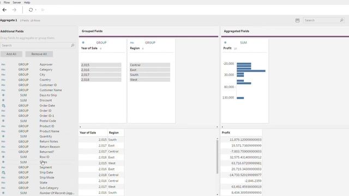Click the scroll up arrow of data grid
349x196 pixels.
tap(217, 139)
